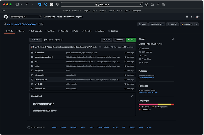Click the Go to file button
204x135 pixels.
[x=107, y=40]
